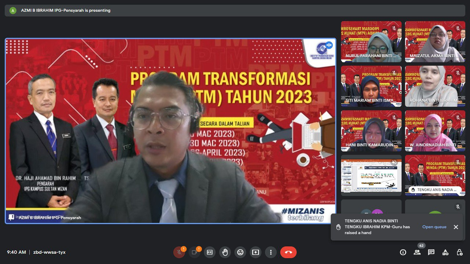
Task: Select ROHANA BINTI IBRAHIM participant tile
Action: (x=435, y=86)
